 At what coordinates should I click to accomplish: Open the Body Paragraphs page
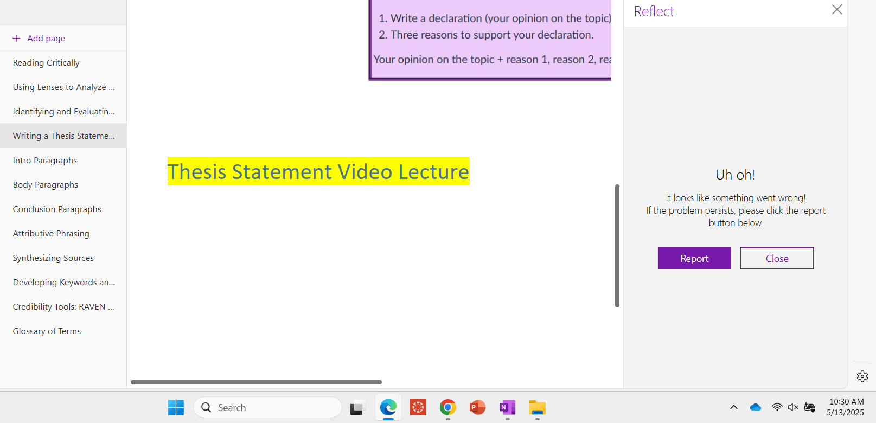coord(63,184)
